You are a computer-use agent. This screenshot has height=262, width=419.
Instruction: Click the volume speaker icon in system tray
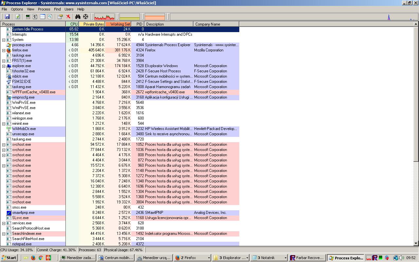(401, 257)
